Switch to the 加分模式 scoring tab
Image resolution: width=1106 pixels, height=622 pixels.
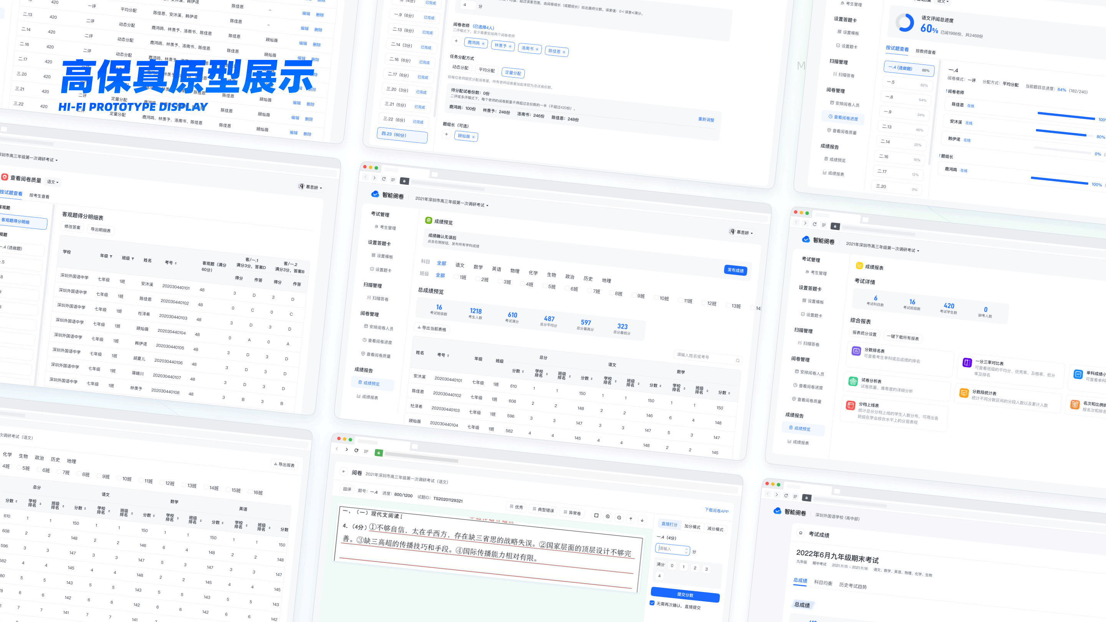pos(692,527)
